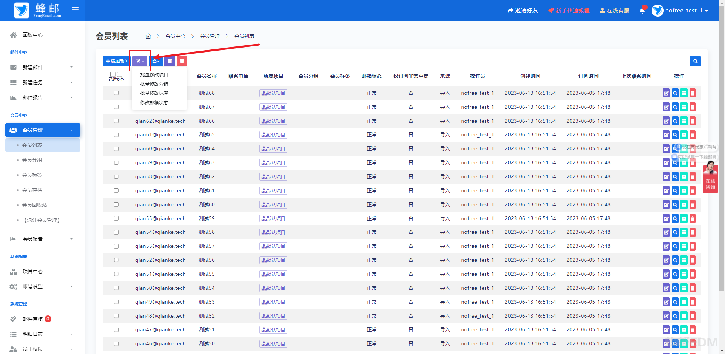
Task: View details of member 测试65
Action: (675, 135)
